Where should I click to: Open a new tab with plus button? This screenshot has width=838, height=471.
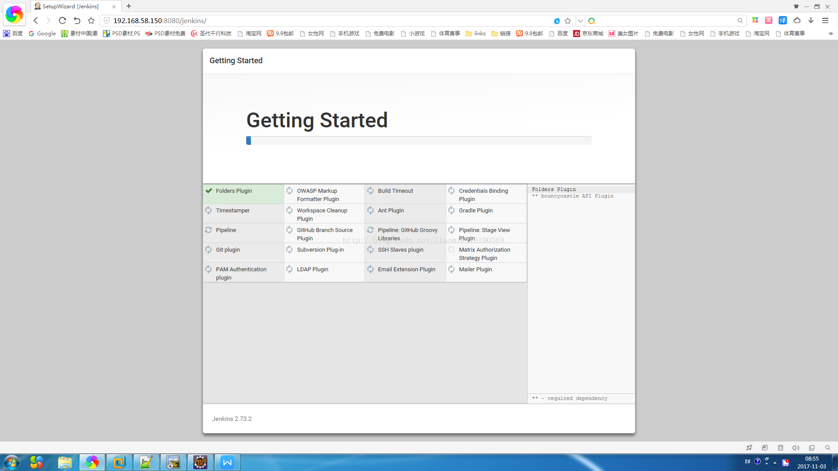coord(128,6)
